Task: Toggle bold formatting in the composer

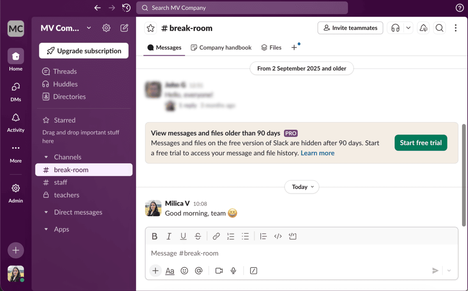Action: (154, 236)
